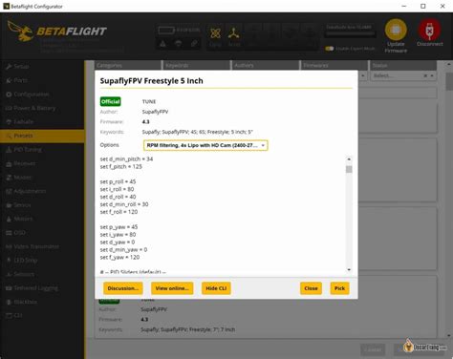The image size is (453, 359).
Task: Switch to the Power & Battery tab
Action: [x=42, y=108]
